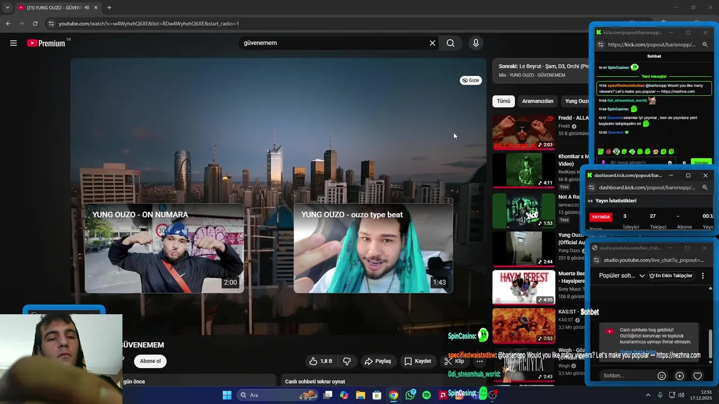Open Spotify from taskbar

[x=426, y=395]
